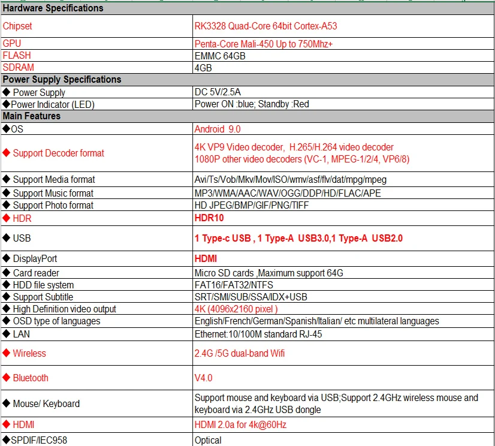Select the '4GB' SDRAM value
The image size is (495, 446).
343,68
